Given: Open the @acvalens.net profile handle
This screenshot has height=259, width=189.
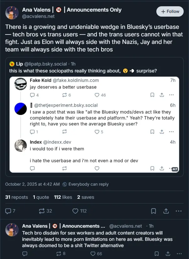Looking at the screenshot, I should click(x=38, y=16).
